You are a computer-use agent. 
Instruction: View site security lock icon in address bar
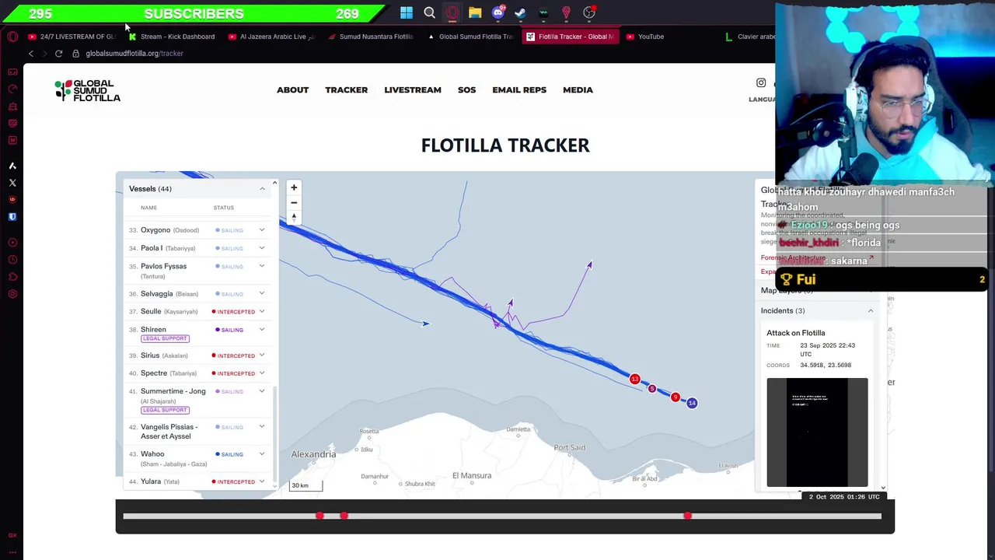point(75,54)
